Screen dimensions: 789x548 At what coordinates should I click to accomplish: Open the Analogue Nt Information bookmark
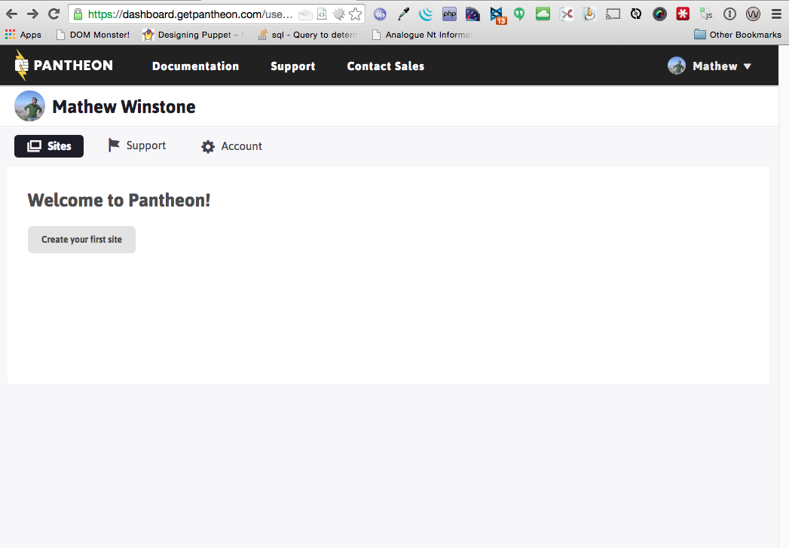click(x=422, y=35)
